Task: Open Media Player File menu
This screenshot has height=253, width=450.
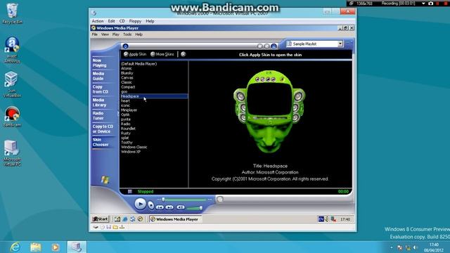Action: click(x=95, y=34)
